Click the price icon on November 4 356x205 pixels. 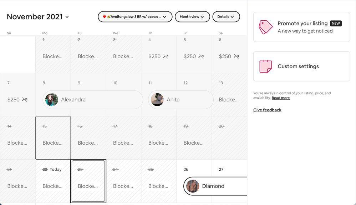tap(166, 56)
